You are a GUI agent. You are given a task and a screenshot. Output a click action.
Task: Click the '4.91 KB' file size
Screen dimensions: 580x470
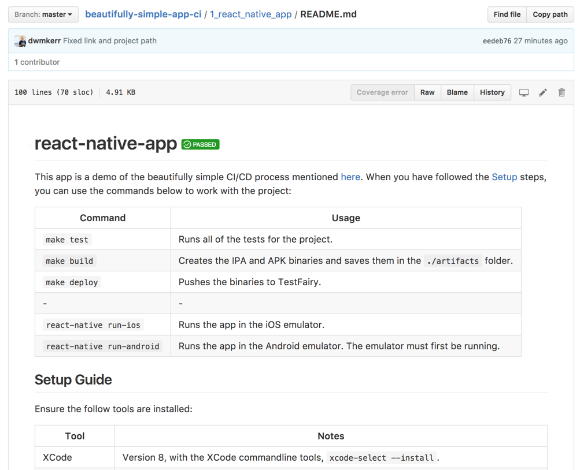click(121, 92)
